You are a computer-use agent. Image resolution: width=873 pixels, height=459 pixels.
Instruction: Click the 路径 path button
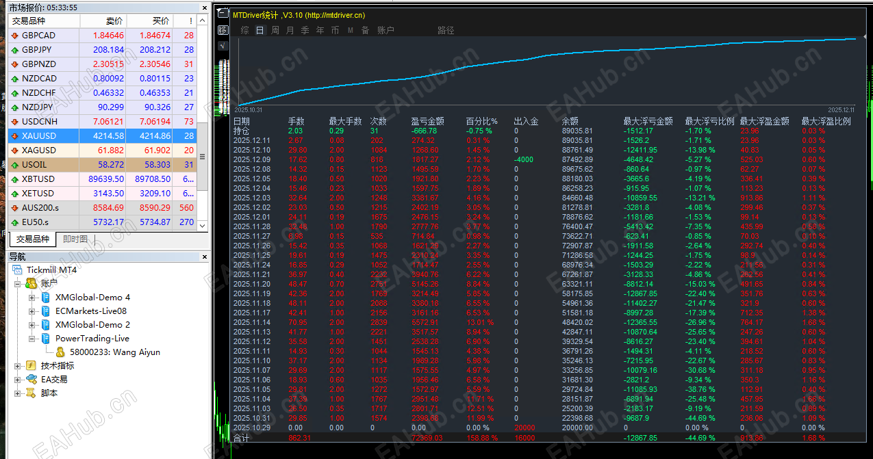pos(446,30)
